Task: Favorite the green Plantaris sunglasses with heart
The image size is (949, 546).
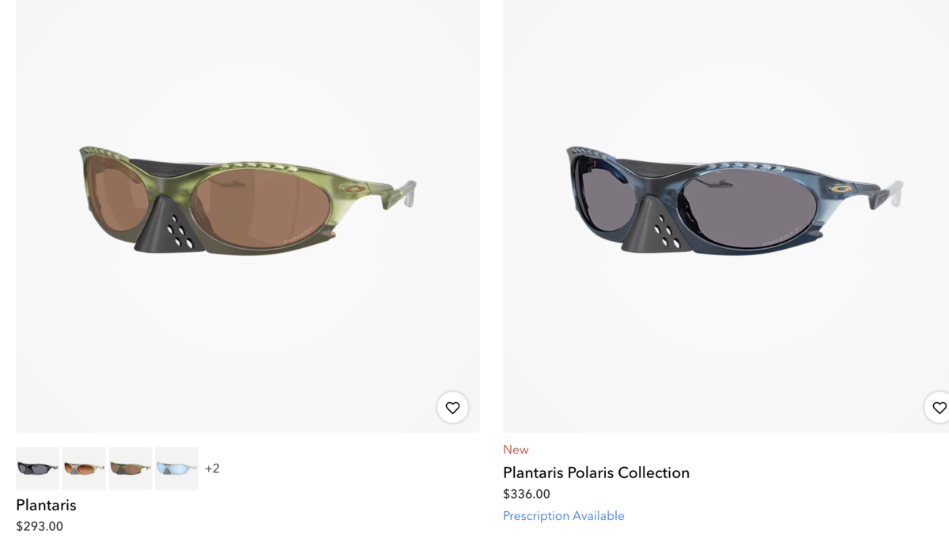Action: (452, 408)
